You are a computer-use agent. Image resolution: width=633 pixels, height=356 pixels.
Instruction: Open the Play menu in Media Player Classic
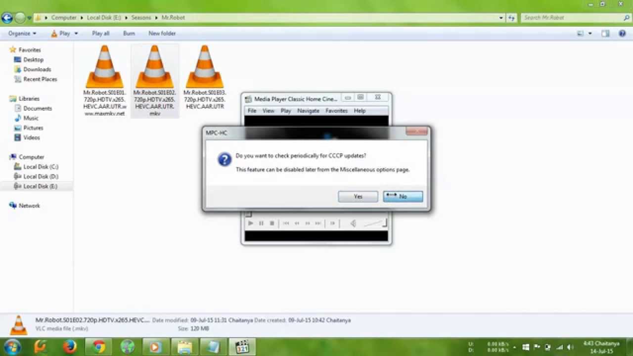pos(286,111)
